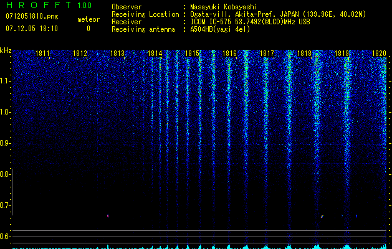The height and width of the screenshot is (249, 392).
Task: Click the 0.7 kHz axis label
Action: (5, 205)
